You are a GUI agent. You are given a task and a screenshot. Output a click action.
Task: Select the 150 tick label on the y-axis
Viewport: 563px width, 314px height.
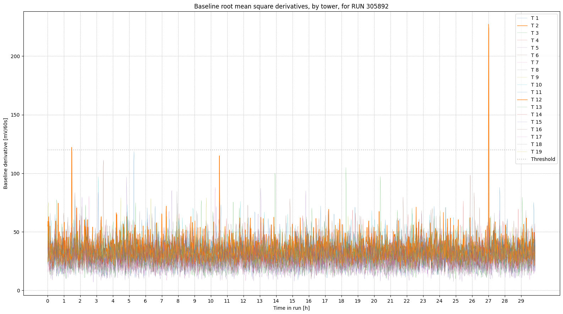16,115
